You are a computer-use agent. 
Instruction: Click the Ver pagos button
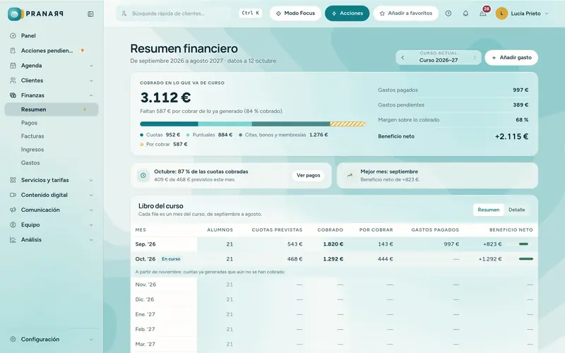tap(309, 175)
